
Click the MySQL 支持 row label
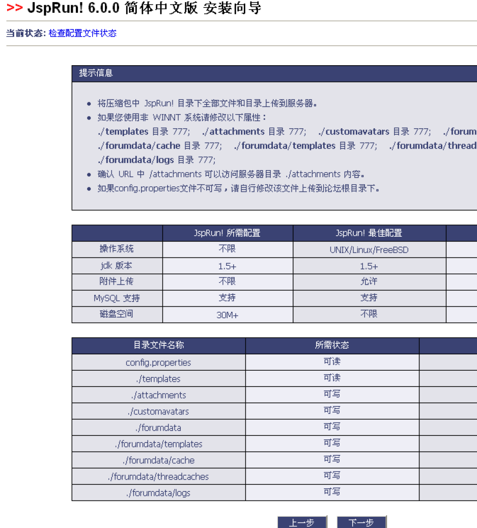tap(117, 298)
